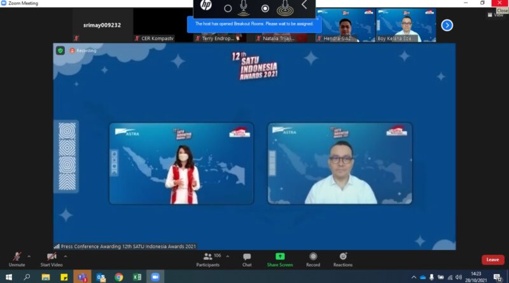
Task: Open the volume speaker tray icon
Action: [x=458, y=277]
